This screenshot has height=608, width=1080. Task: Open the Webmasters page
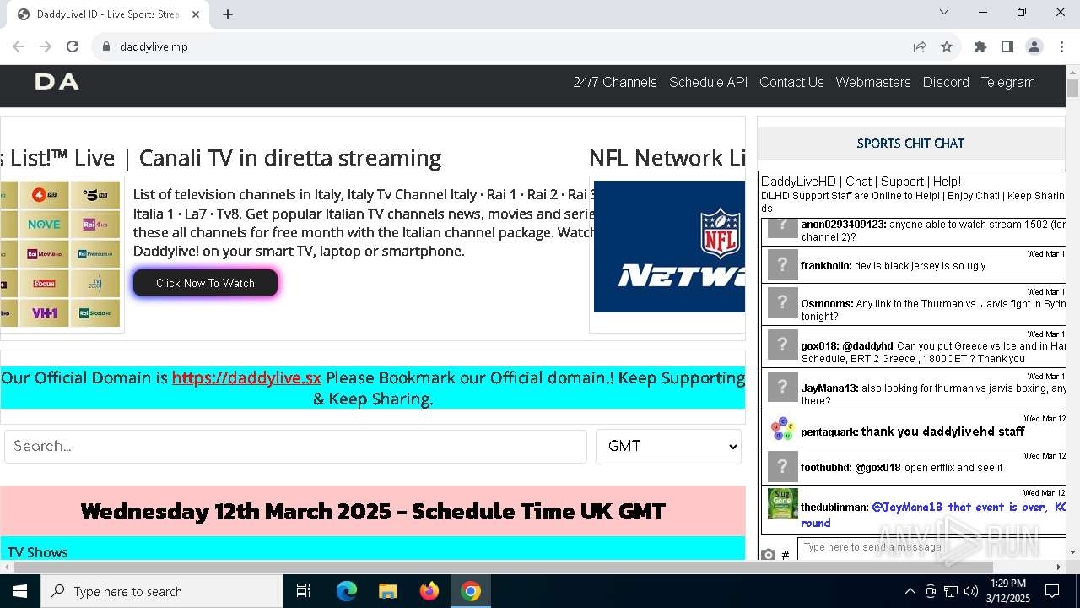(873, 82)
